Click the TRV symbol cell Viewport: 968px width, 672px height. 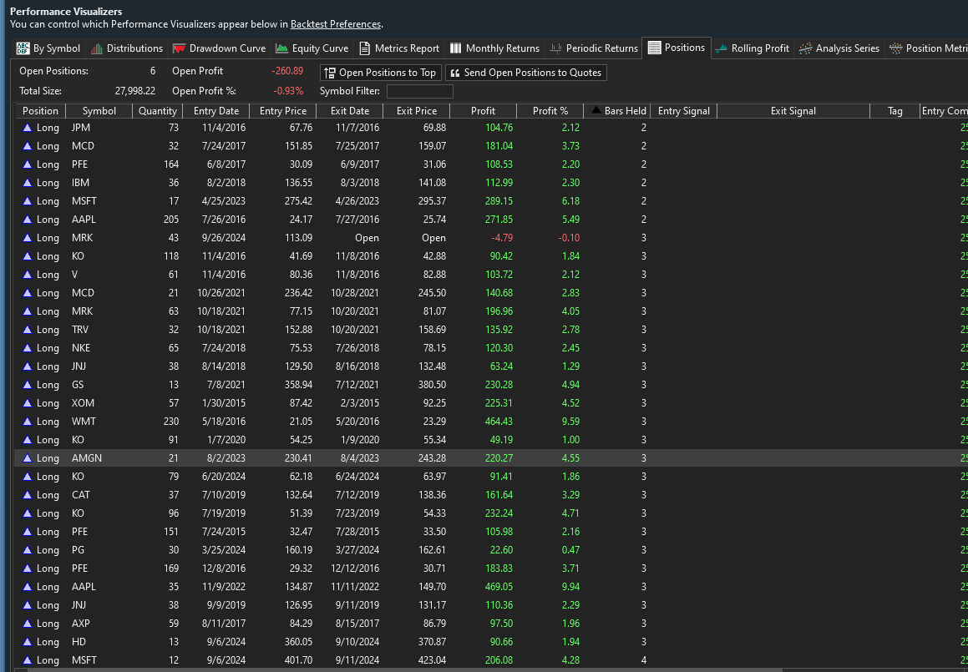82,330
